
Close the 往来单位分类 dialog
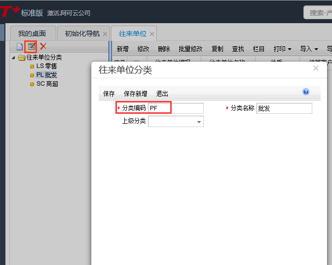[316, 68]
